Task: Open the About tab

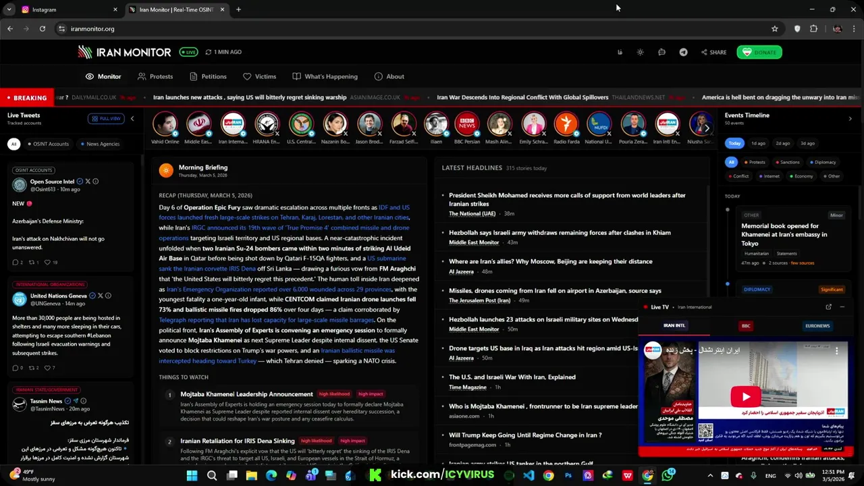Action: coord(389,76)
